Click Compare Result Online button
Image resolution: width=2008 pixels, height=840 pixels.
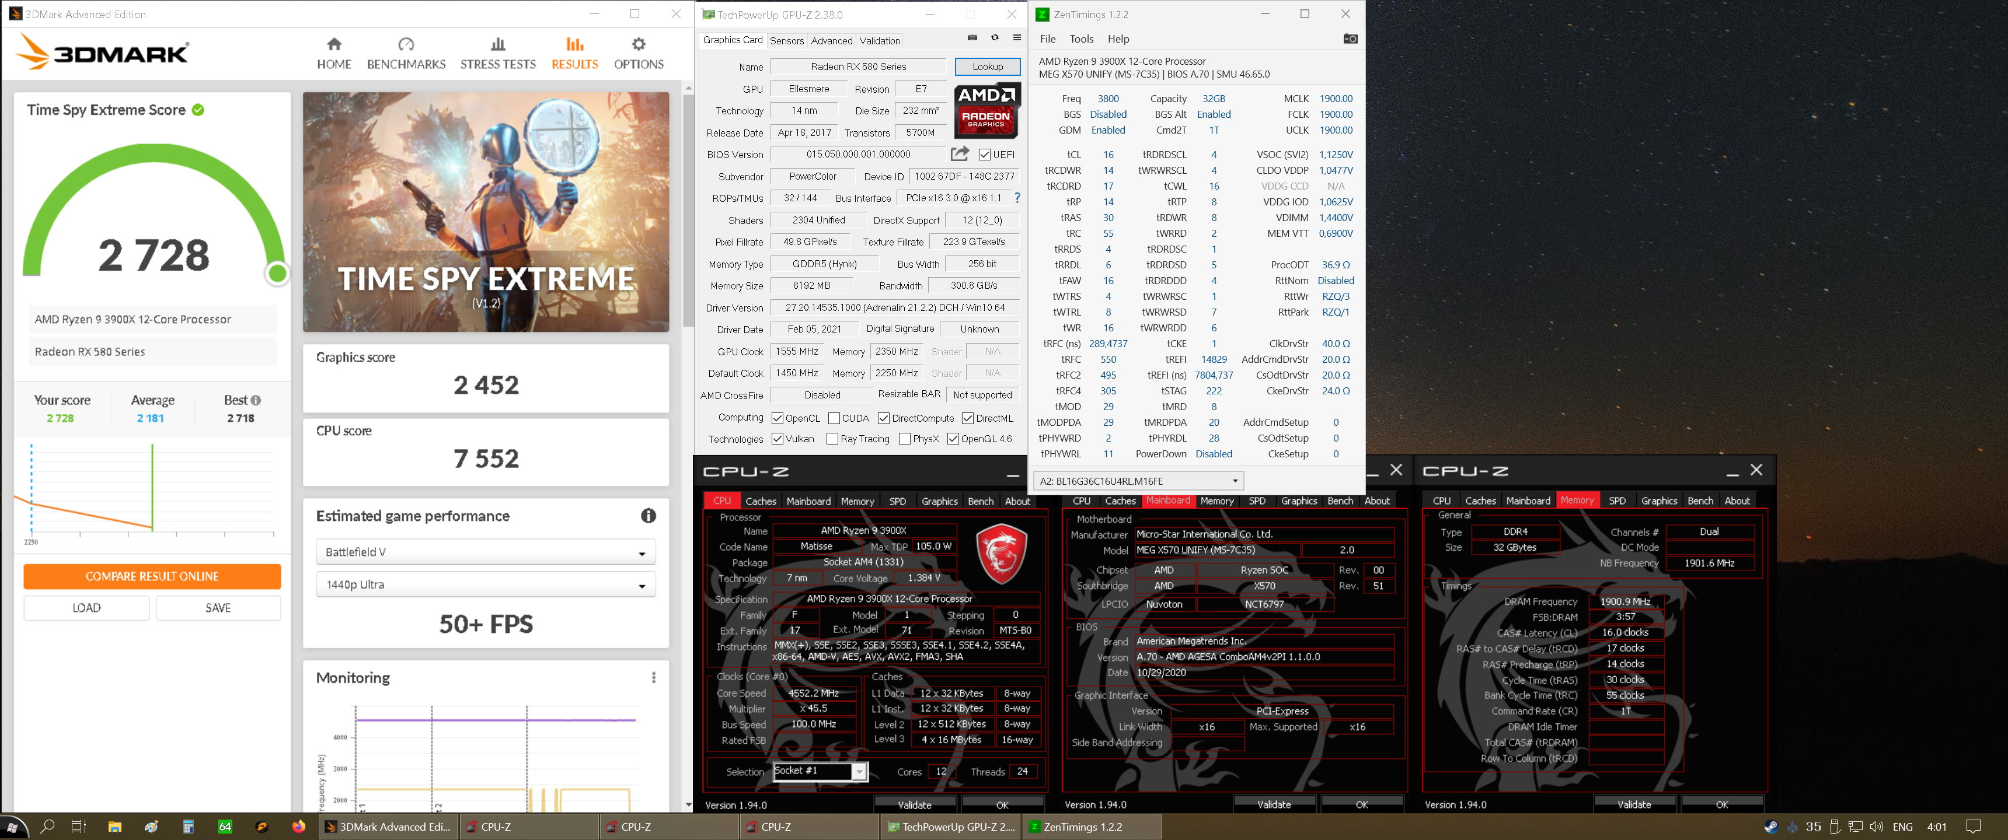click(x=152, y=576)
